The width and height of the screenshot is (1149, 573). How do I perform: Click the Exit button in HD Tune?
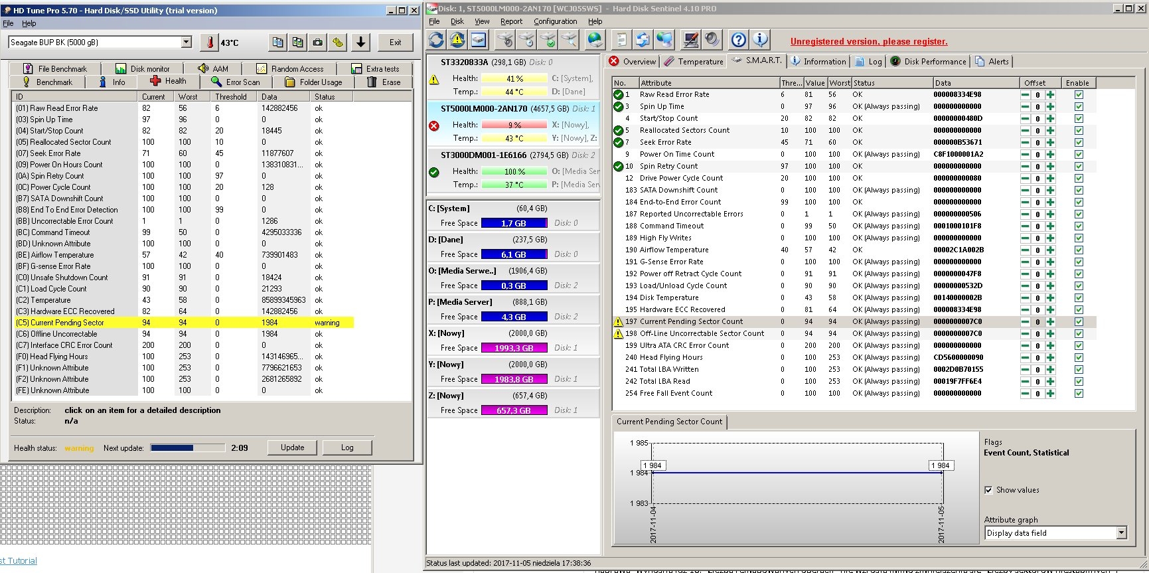395,42
